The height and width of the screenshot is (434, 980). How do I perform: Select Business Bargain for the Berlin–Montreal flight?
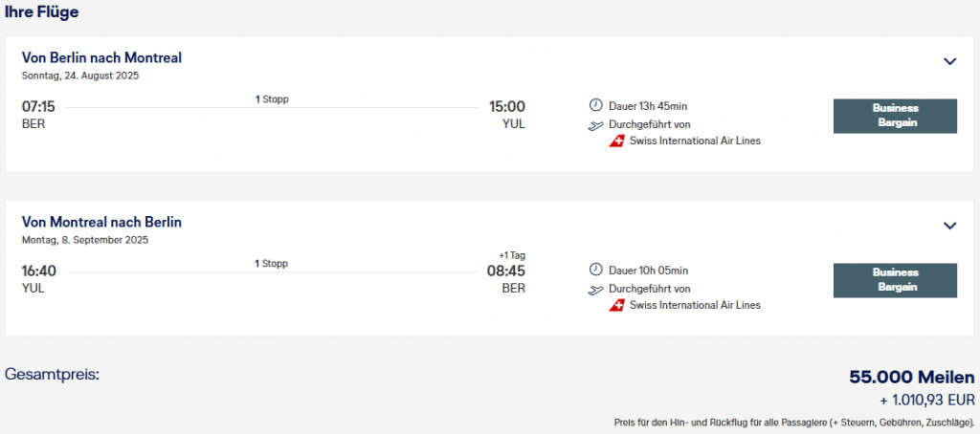coord(895,116)
